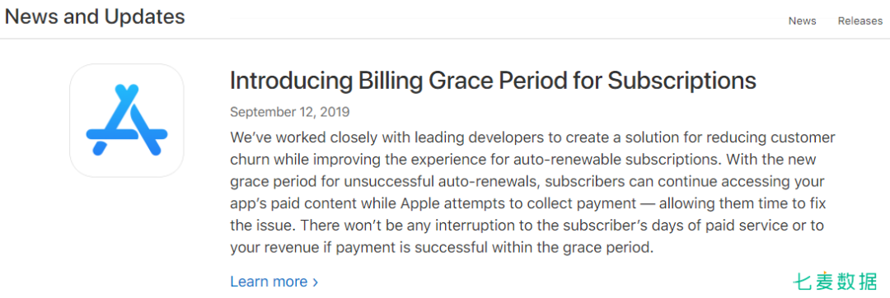Click the chevron arrow after Learn more
Screen dimensions: 890x298
tap(315, 282)
